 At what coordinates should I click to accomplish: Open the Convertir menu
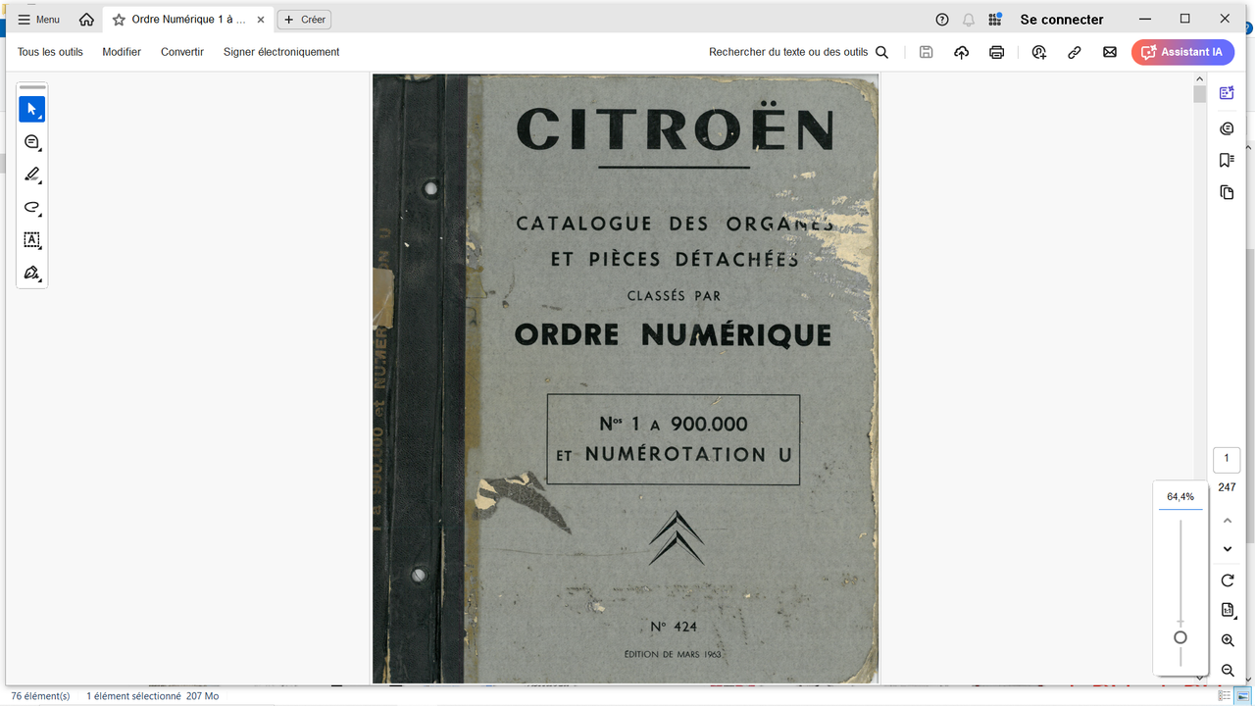[x=182, y=52]
